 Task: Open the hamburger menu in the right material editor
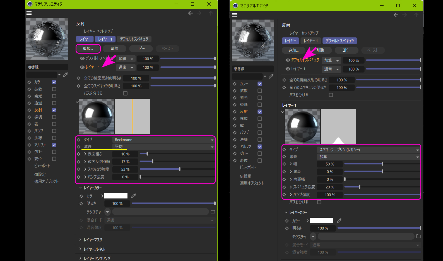tap(235, 15)
